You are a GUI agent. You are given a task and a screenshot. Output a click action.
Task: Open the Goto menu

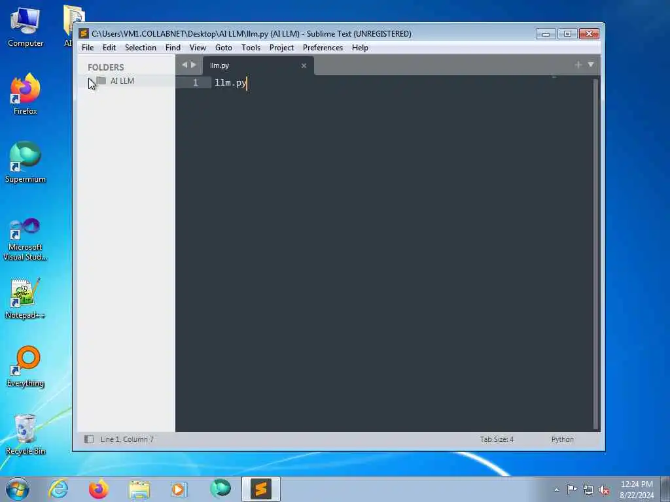(224, 47)
